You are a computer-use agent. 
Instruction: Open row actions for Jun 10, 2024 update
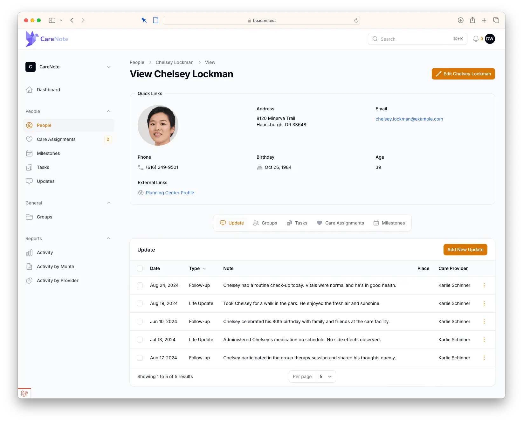484,322
